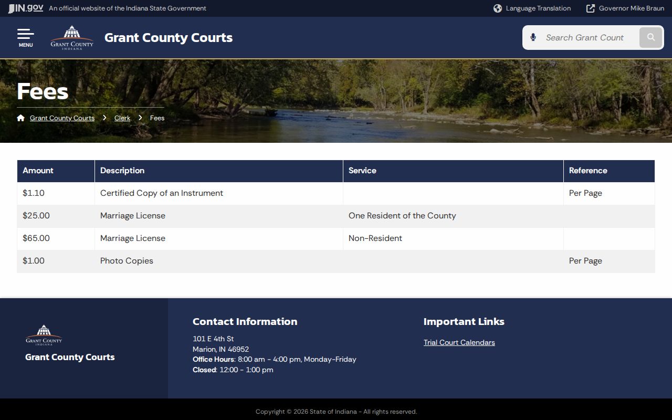Screen dimensions: 672x420
Task: Go to Clerk breadcrumb link
Action: click(x=122, y=118)
